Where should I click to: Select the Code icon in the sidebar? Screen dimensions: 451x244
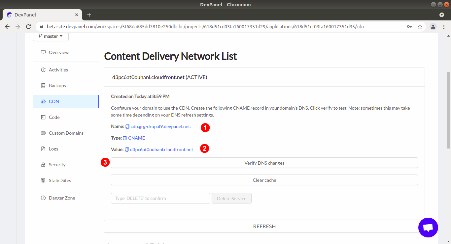tap(43, 117)
